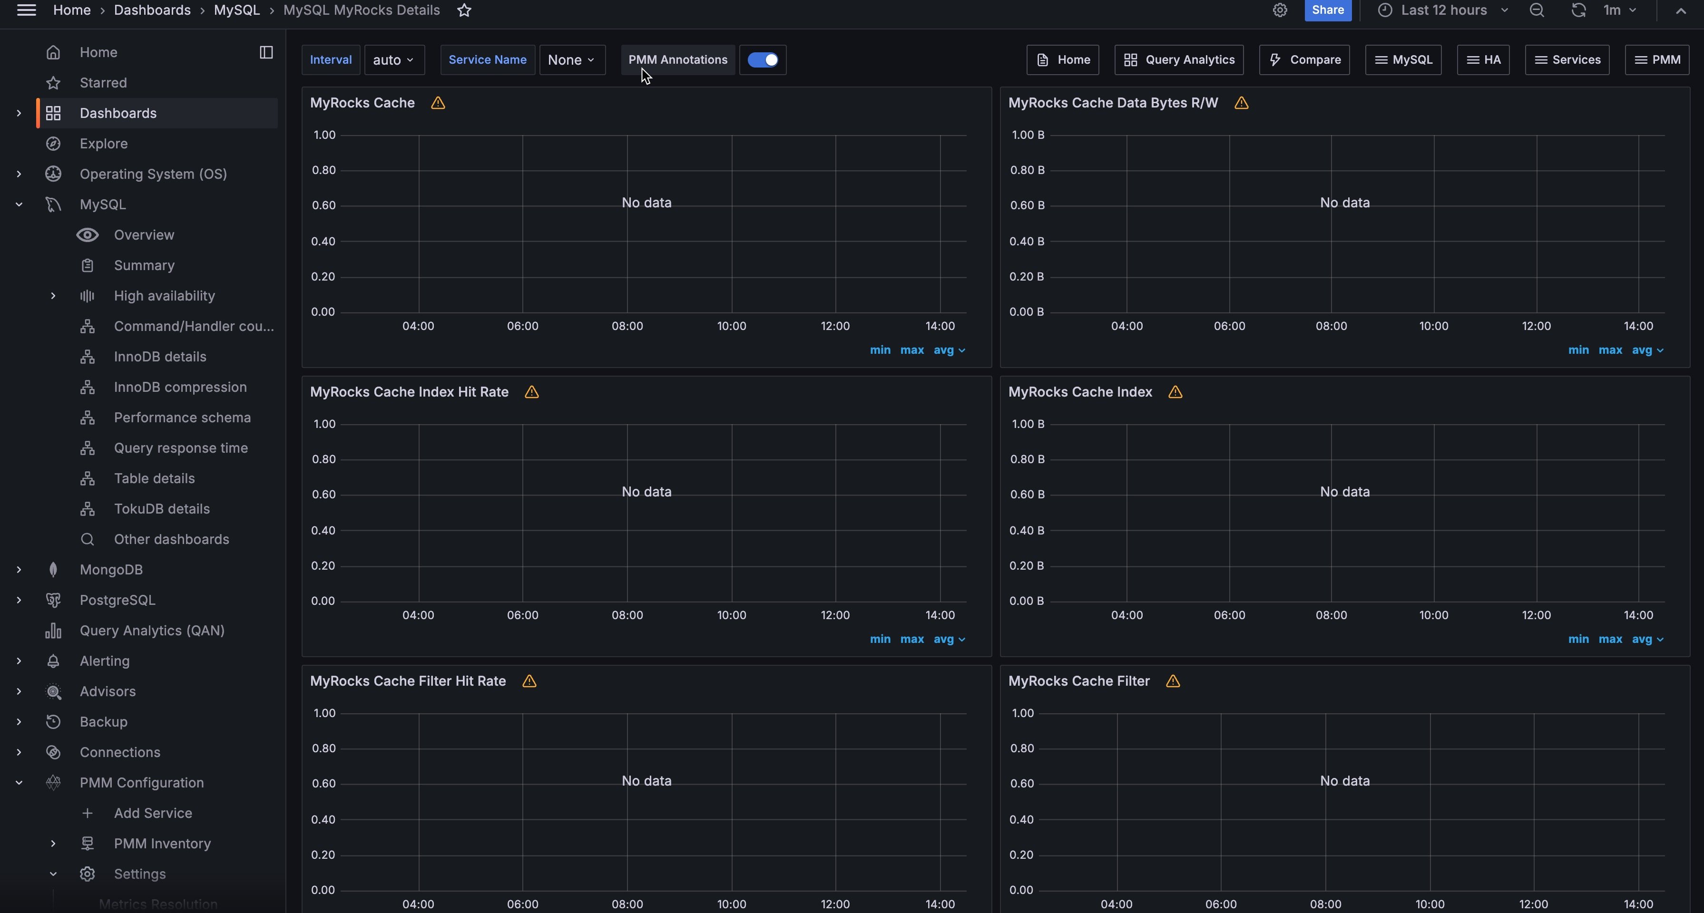
Task: Click the zoom out time range icon
Action: pos(1536,10)
